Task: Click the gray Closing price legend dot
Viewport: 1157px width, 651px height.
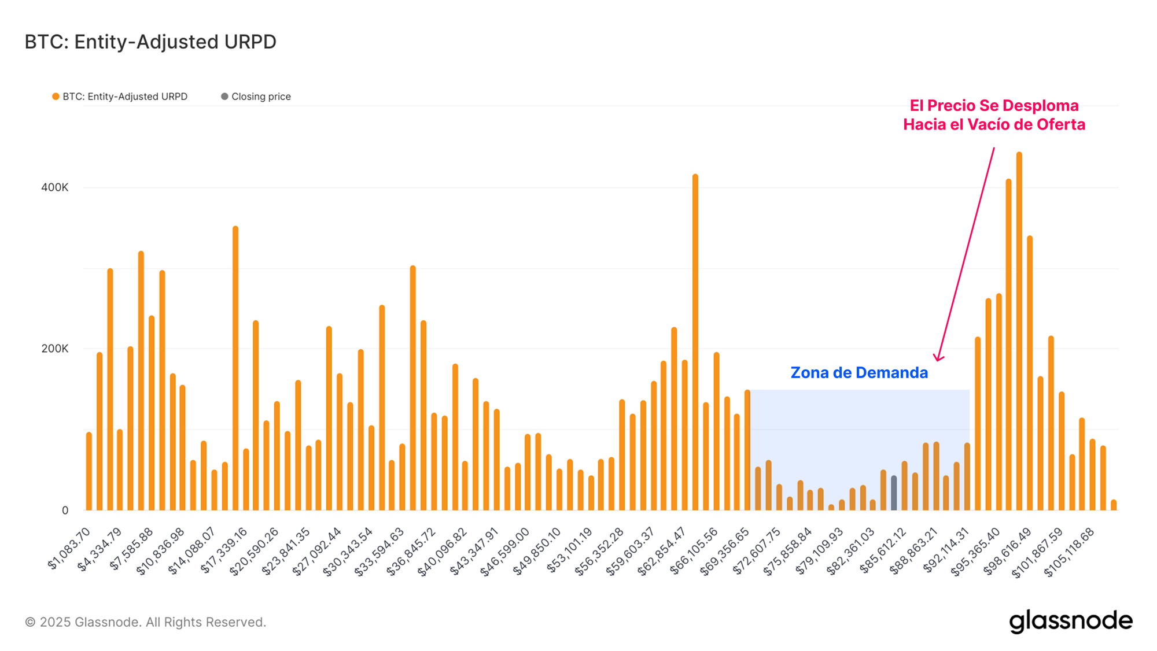Action: 224,97
